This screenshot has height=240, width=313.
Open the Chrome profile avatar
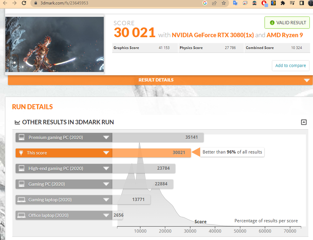(311, 3)
